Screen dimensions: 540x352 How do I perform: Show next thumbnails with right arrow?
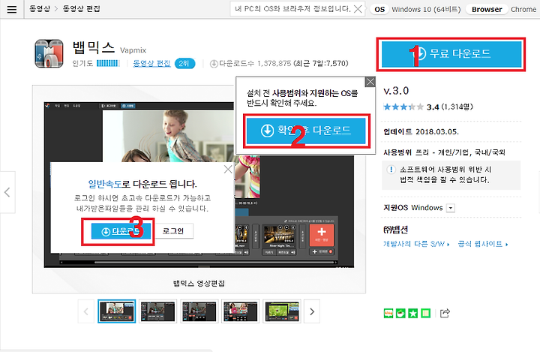pyautogui.click(x=312, y=311)
